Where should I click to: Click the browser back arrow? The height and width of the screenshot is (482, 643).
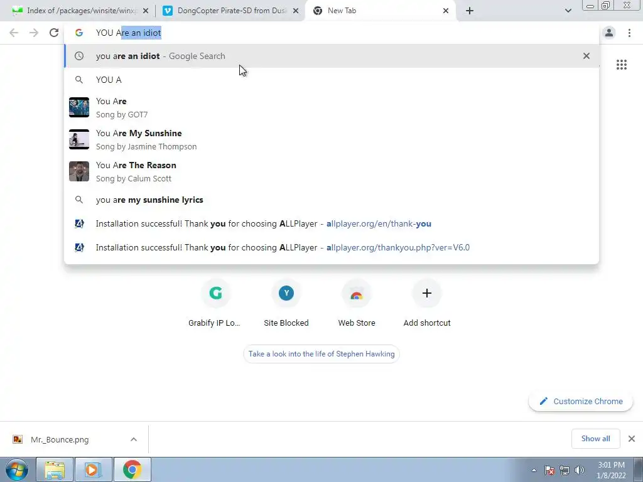14,33
